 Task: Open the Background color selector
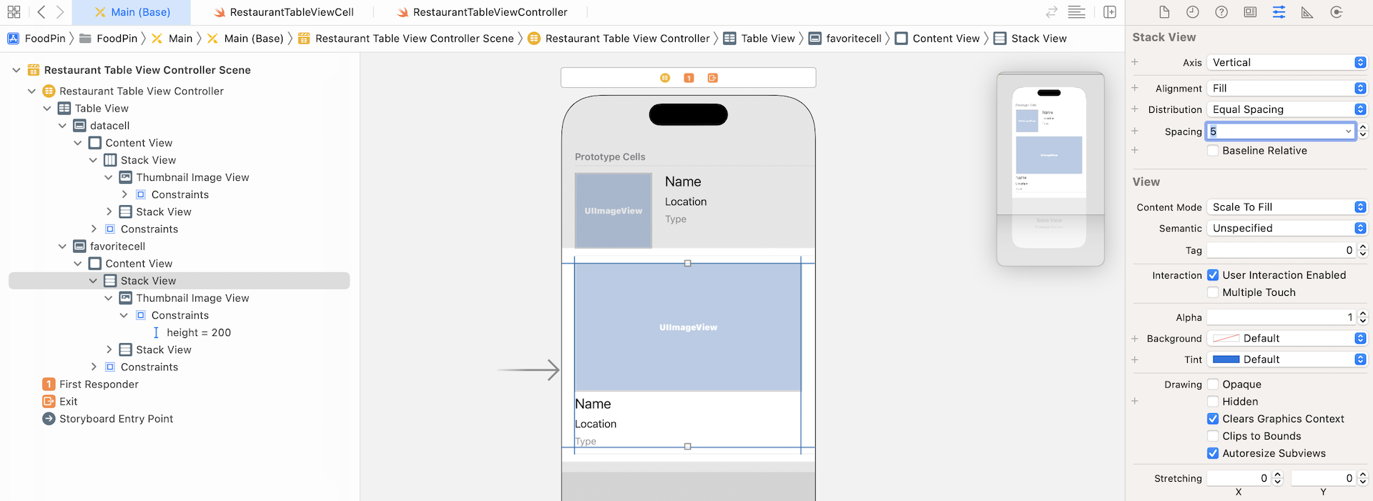click(x=1286, y=339)
